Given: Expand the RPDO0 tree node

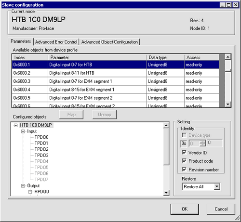Looking at the screenshot, I should click(30, 192).
